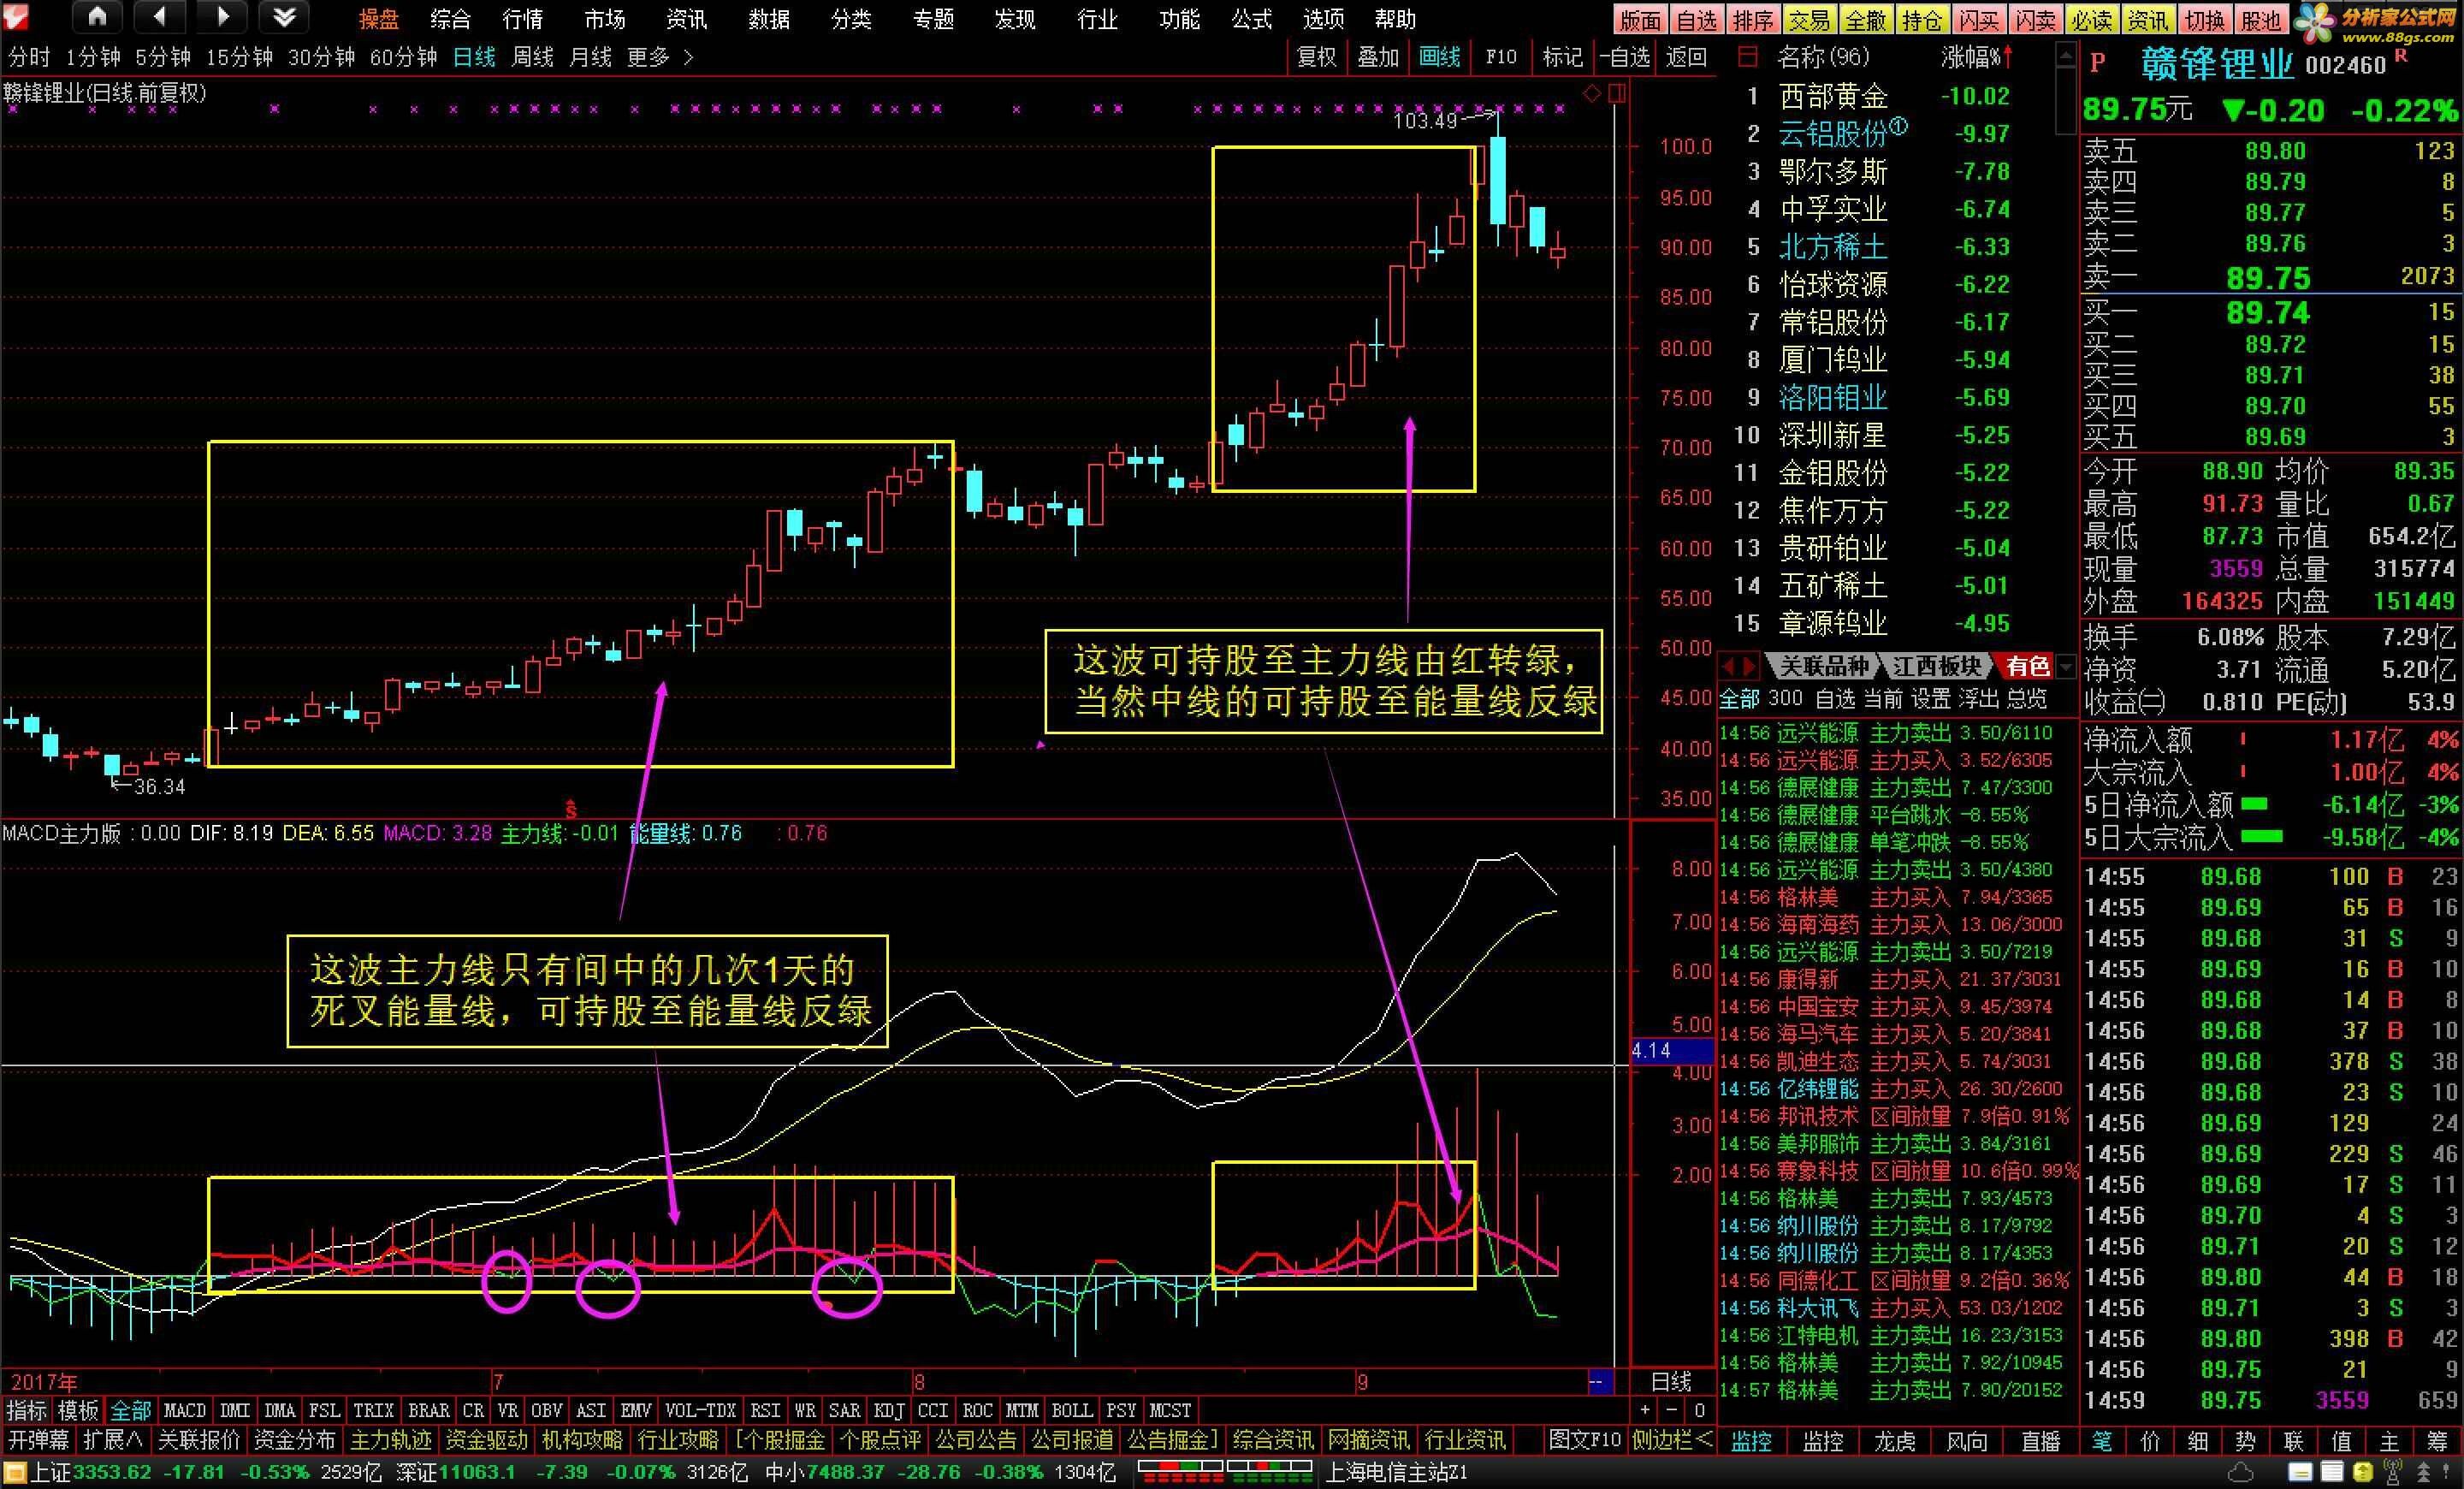Click the 图文F10 button
2464x1489 pixels.
[1584, 1440]
